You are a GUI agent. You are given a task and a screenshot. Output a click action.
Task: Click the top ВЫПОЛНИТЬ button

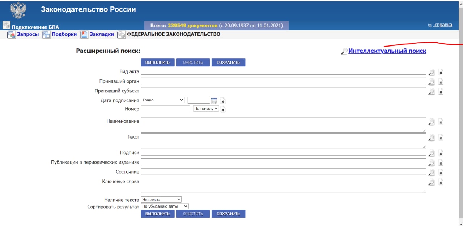pos(158,62)
